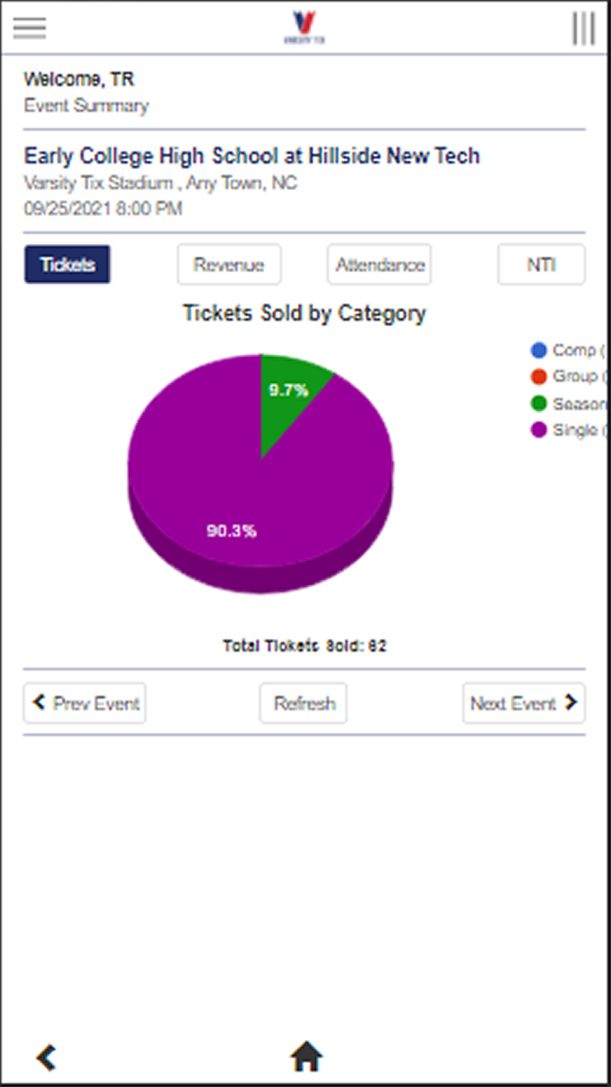Go to Prev Event
Image resolution: width=611 pixels, height=1087 pixels.
click(85, 703)
